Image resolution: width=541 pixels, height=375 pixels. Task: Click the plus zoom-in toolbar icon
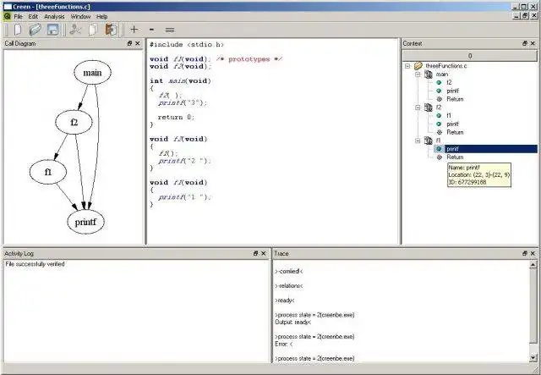coord(134,30)
